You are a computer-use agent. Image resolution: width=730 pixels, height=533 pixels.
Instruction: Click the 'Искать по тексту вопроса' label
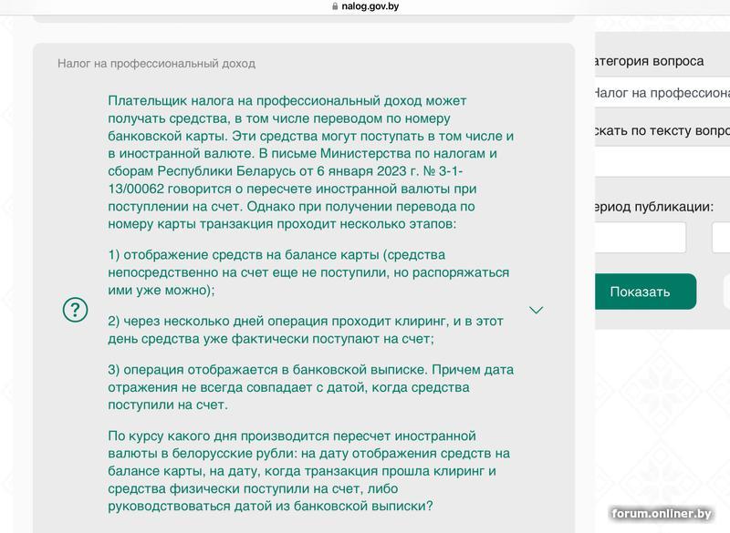[662, 130]
